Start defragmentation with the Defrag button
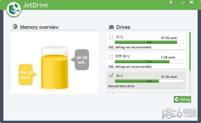 tap(183, 99)
